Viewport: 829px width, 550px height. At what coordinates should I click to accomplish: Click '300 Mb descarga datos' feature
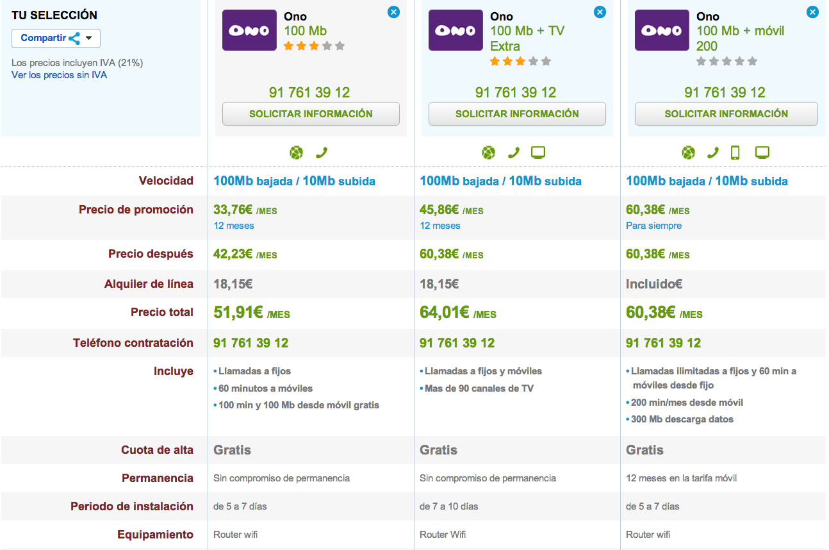pos(682,419)
